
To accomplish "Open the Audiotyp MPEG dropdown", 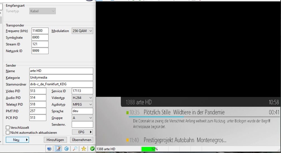I will (x=82, y=104).
